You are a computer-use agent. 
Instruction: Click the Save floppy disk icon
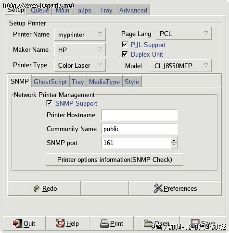pyautogui.click(x=195, y=223)
